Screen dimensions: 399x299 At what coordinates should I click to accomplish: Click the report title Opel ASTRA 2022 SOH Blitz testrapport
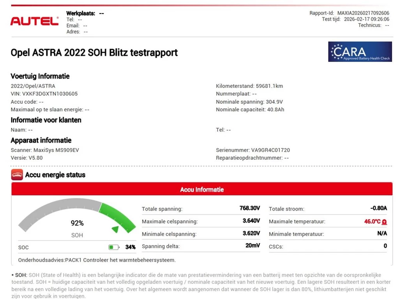[94, 53]
